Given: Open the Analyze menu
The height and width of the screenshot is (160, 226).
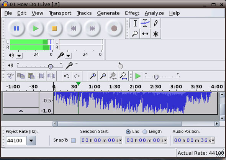Looking at the screenshot, I should (154, 13).
